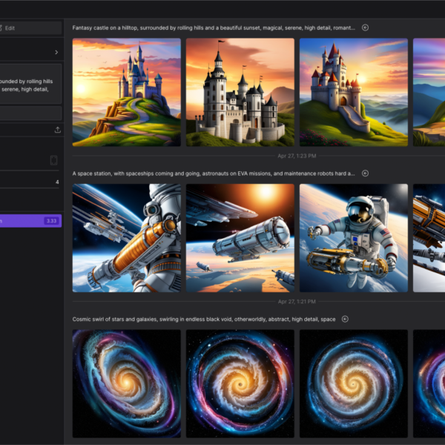Open the cylindrical spaceship under orange sun image
The image size is (445, 445).
pos(240,238)
